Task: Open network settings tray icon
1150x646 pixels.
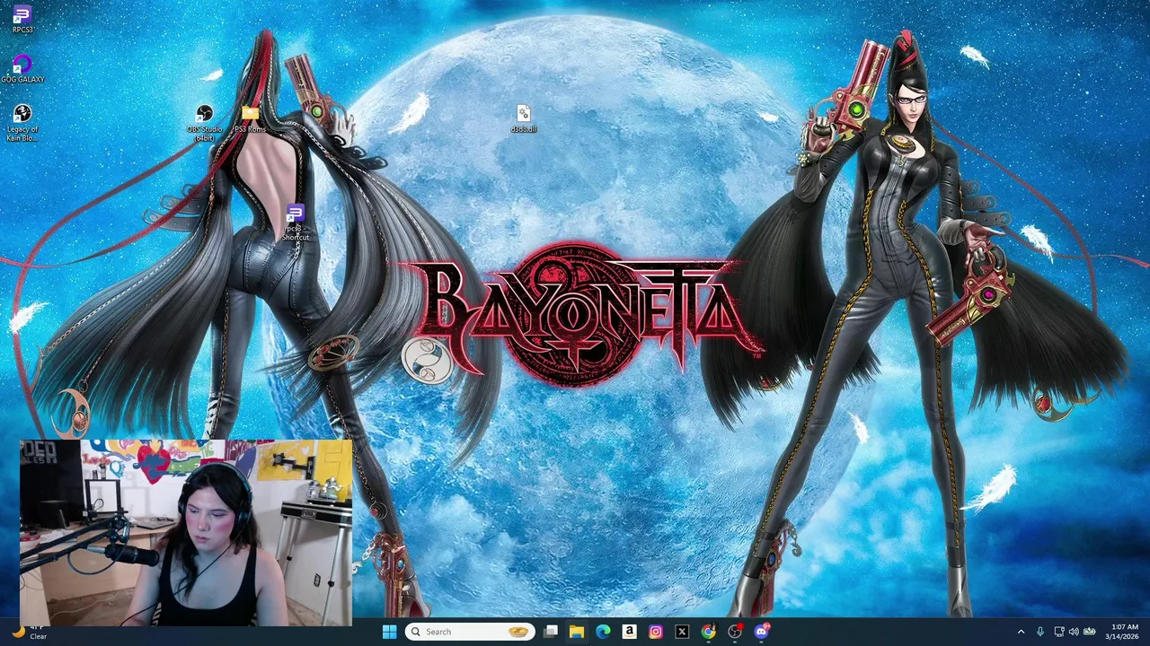Action: coord(1058,632)
